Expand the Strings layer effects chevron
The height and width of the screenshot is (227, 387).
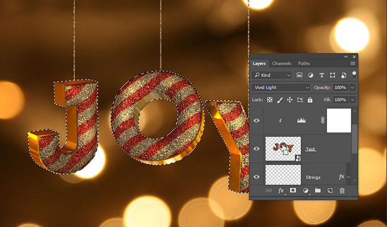pyautogui.click(x=348, y=177)
